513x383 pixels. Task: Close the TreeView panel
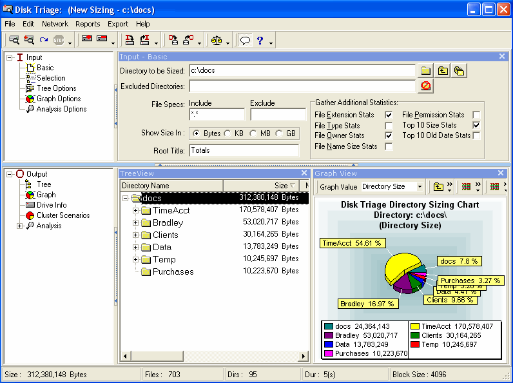click(304, 173)
